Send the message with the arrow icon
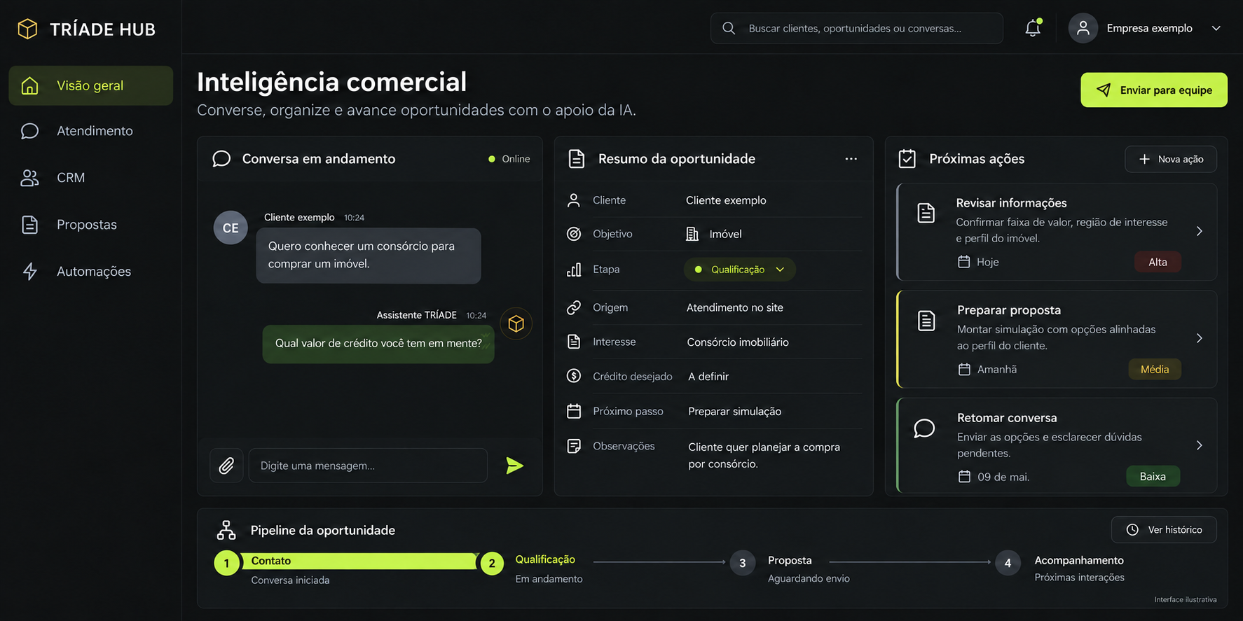The width and height of the screenshot is (1243, 621). pos(514,466)
